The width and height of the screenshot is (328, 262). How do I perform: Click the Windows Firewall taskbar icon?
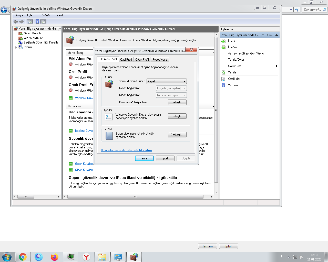[x=134, y=257]
